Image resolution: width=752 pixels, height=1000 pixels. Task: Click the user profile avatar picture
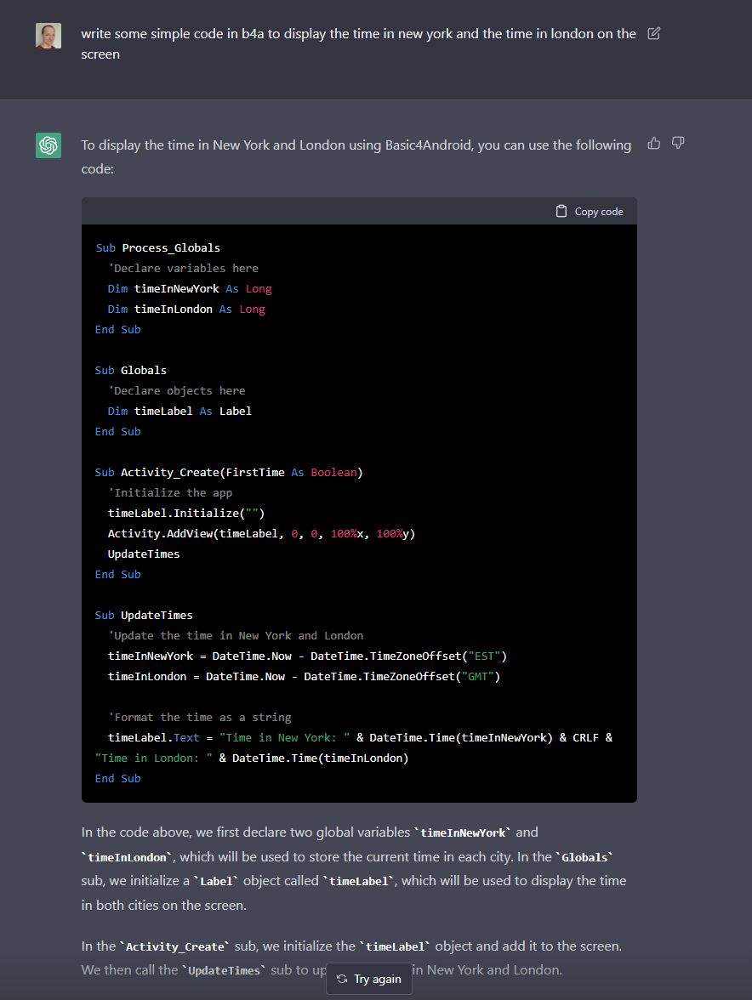tap(48, 37)
